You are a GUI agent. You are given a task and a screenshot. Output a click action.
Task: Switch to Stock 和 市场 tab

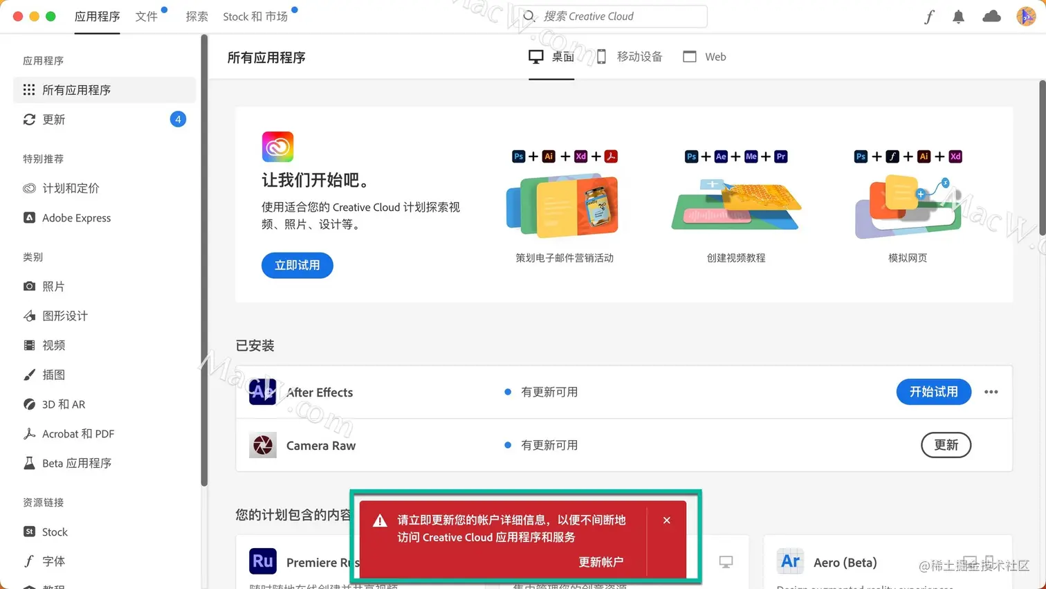tap(255, 17)
